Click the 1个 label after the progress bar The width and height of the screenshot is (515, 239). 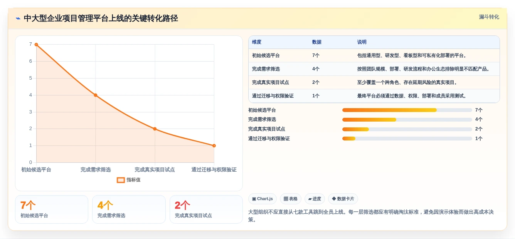pos(479,139)
